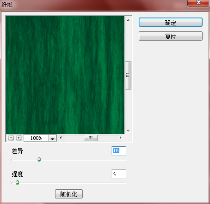
Task: Close the 纤维 dialog window
Action: pos(198,3)
